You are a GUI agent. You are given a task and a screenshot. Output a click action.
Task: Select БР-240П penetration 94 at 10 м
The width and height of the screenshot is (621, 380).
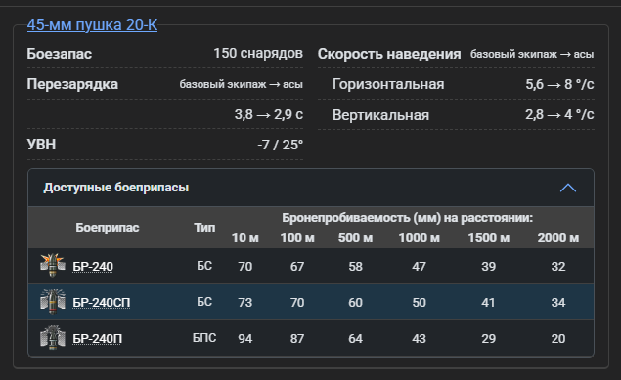coord(245,338)
